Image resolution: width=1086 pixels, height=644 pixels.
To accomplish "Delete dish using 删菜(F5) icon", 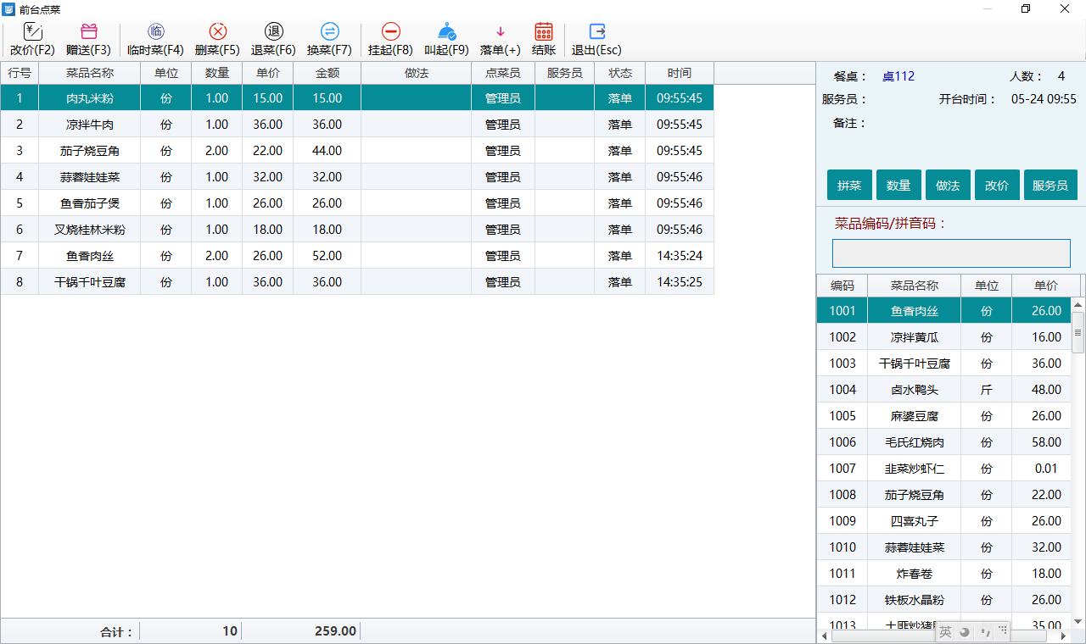I will pos(218,32).
